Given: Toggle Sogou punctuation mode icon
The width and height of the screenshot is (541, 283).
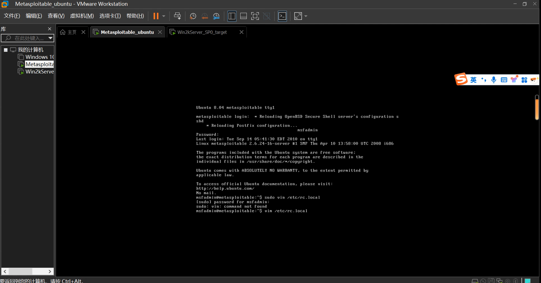Looking at the screenshot, I should pyautogui.click(x=484, y=80).
